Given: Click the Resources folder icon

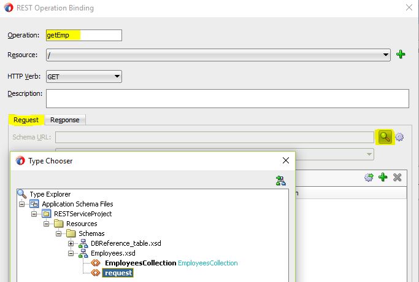Looking at the screenshot, I should [58, 224].
